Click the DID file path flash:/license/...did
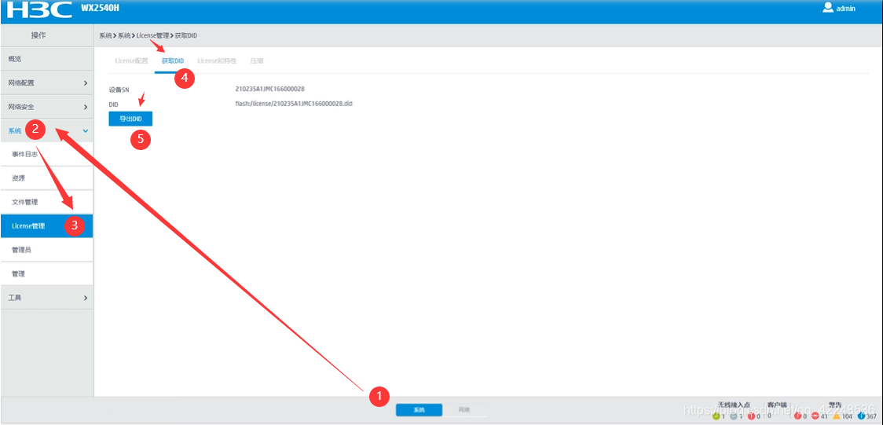The width and height of the screenshot is (883, 425). [293, 104]
